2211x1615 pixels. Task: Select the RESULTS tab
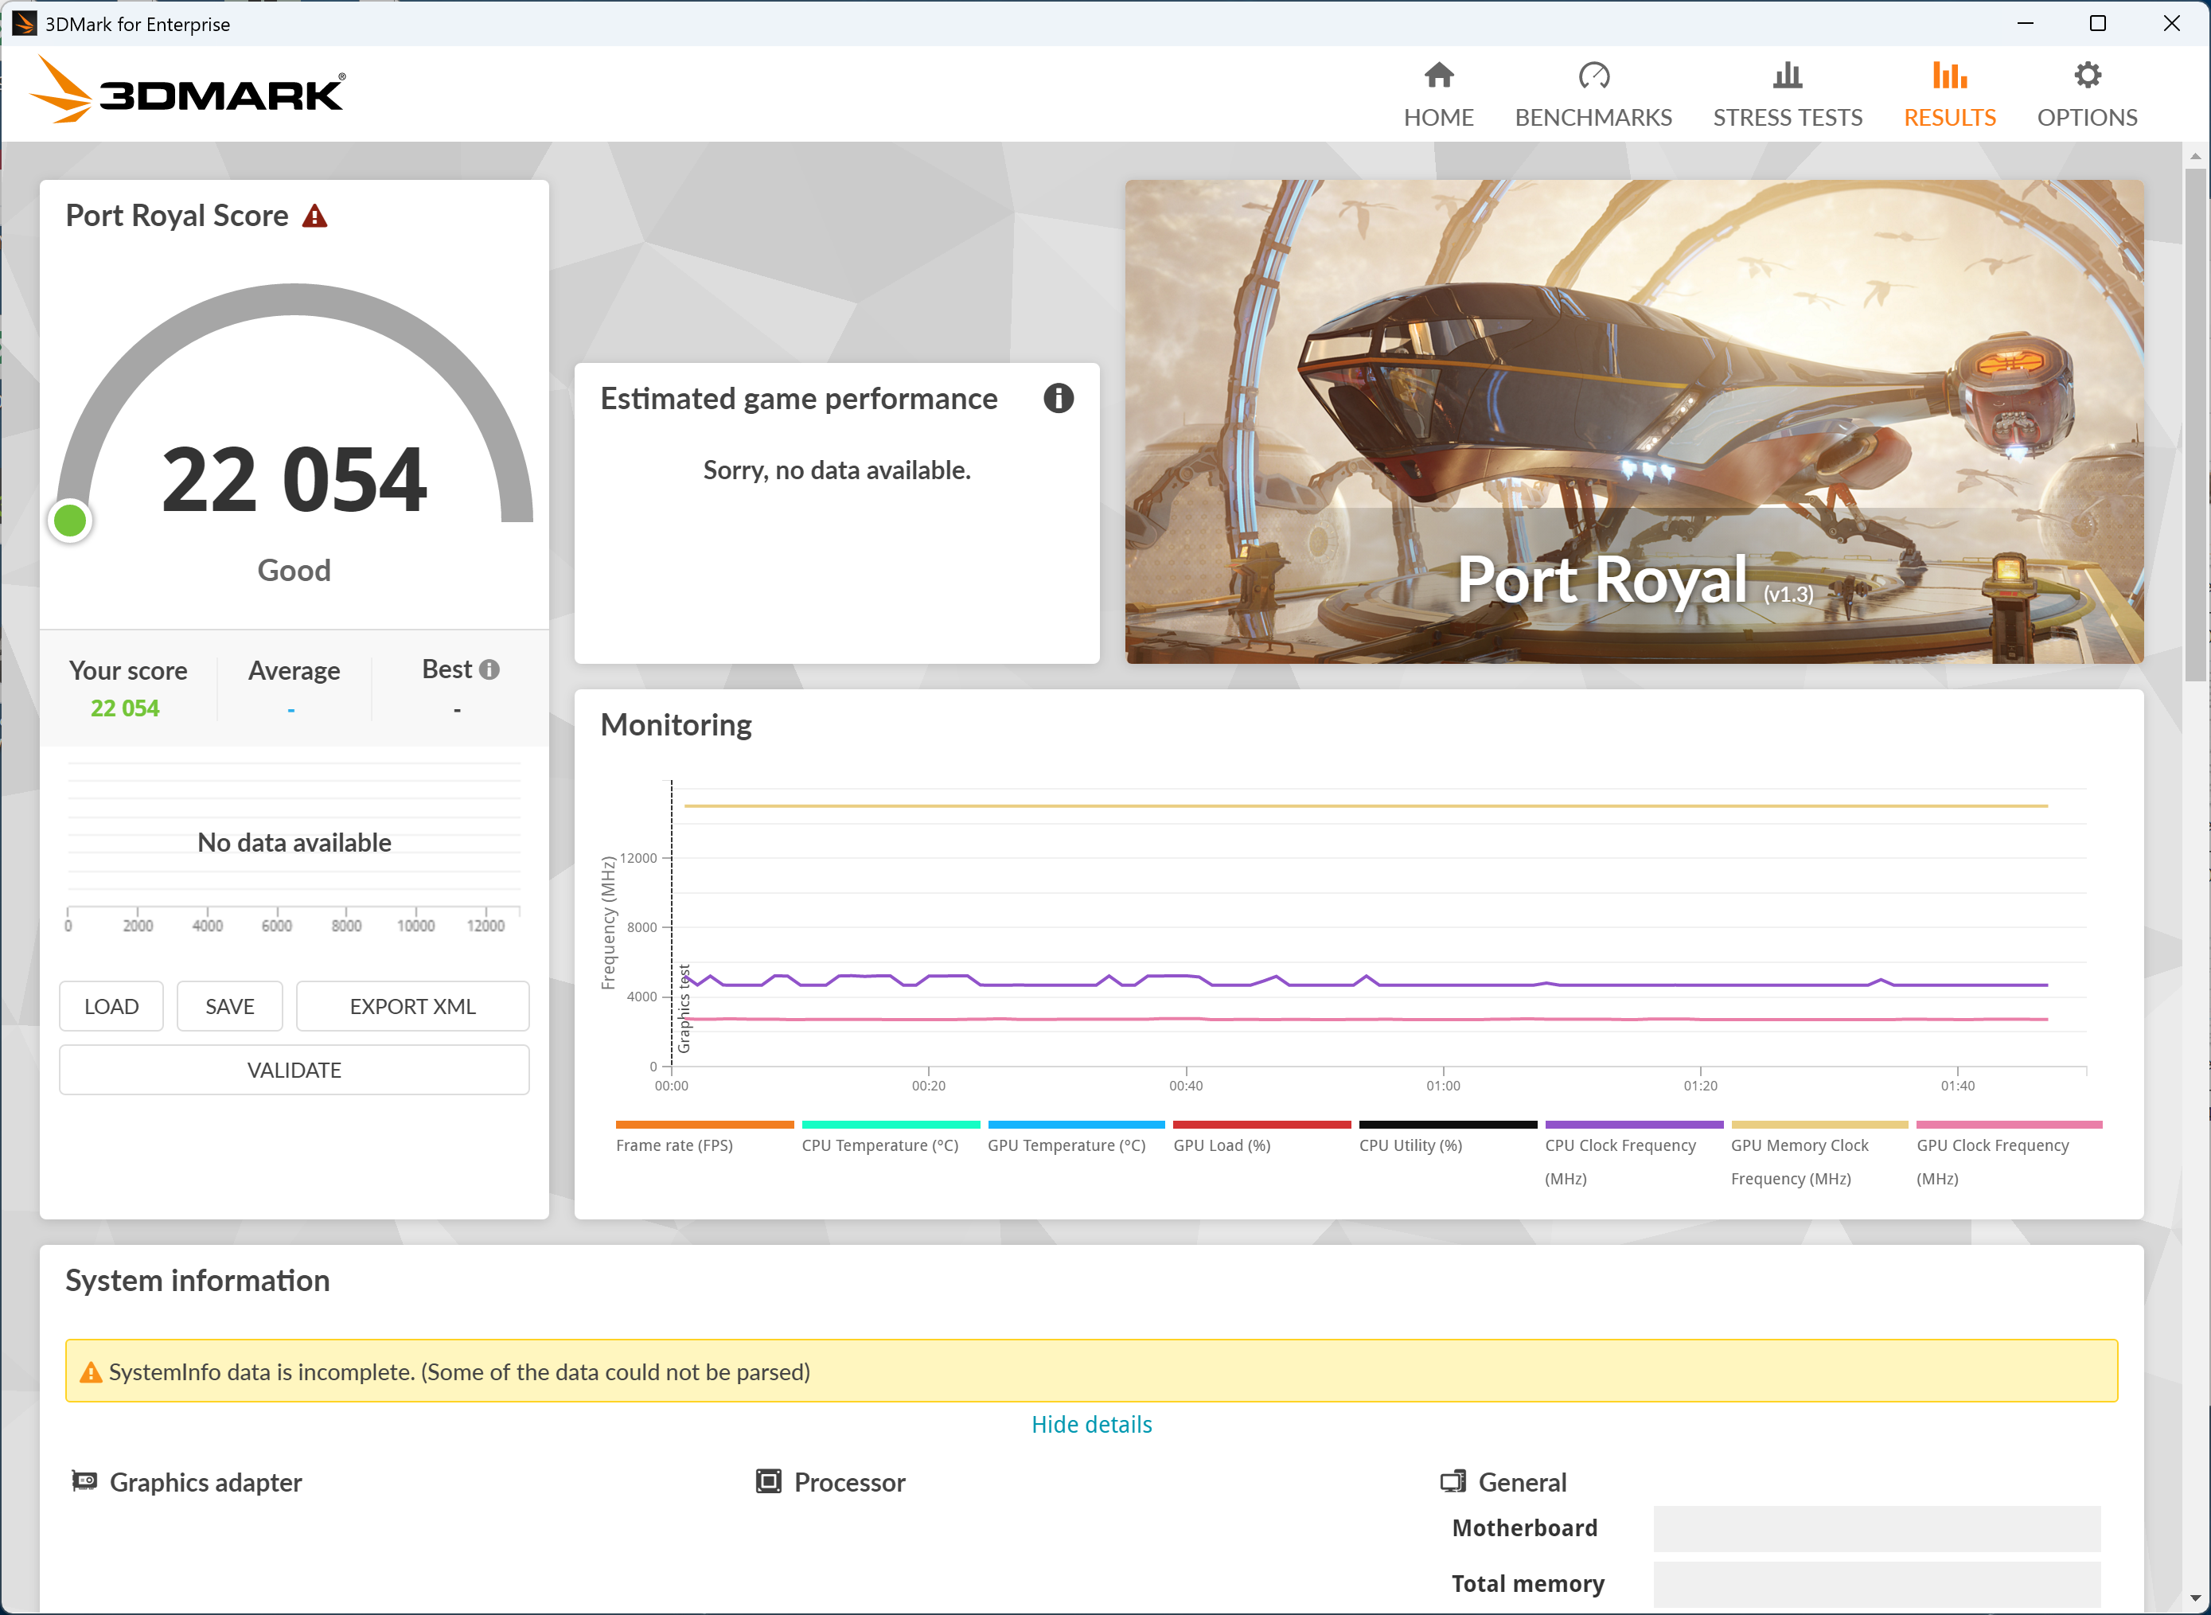click(x=1949, y=96)
